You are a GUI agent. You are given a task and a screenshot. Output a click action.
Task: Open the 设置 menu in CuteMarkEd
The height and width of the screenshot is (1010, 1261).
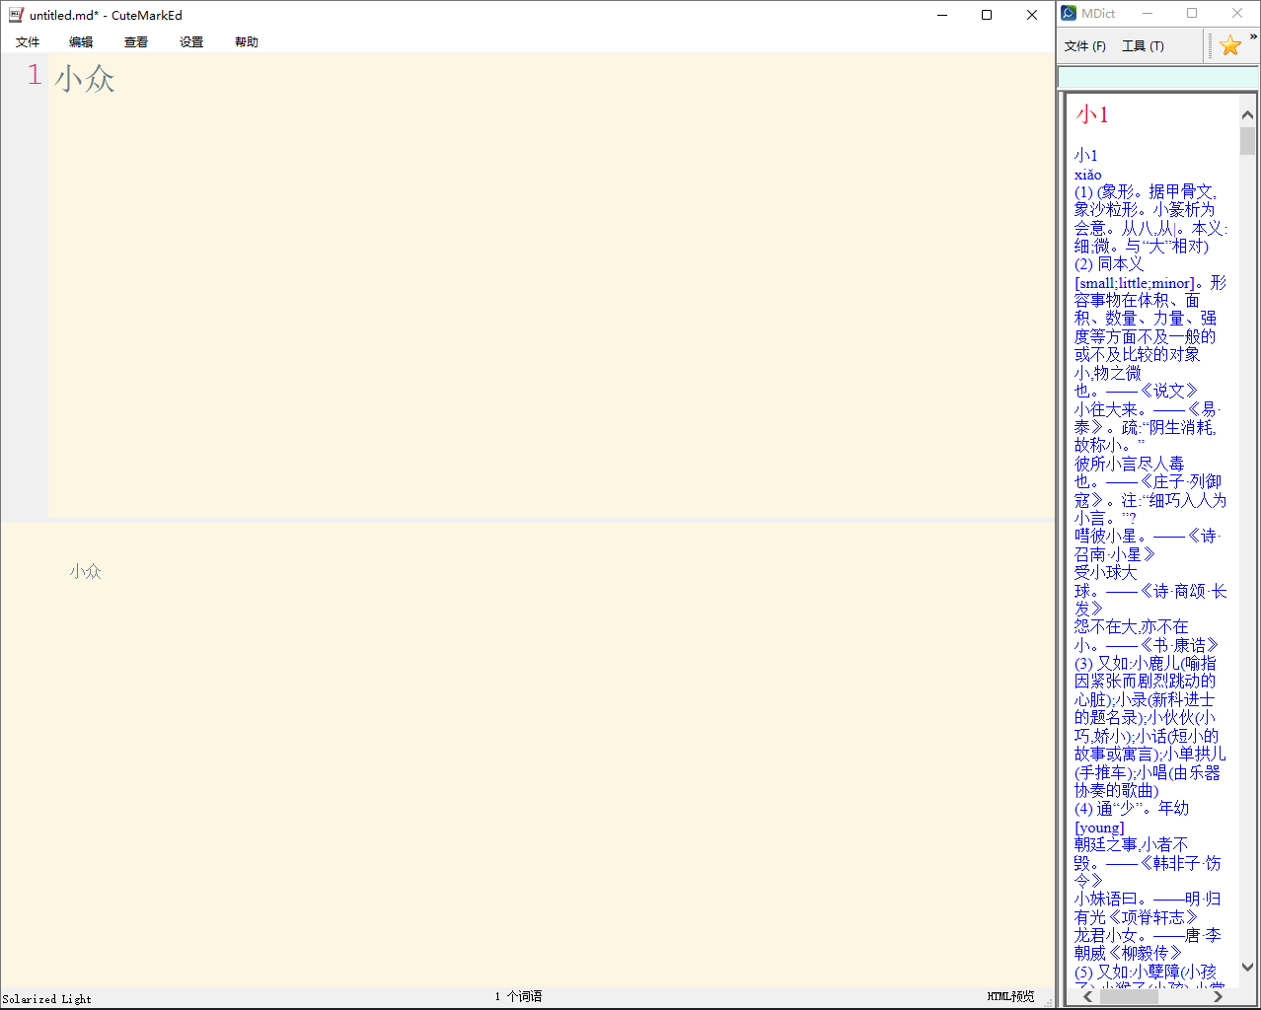tap(191, 42)
